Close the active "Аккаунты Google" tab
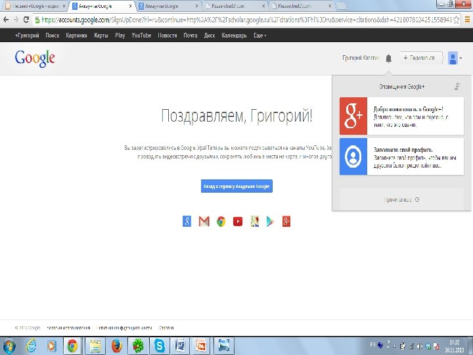This screenshot has width=473, height=355. 130,6
